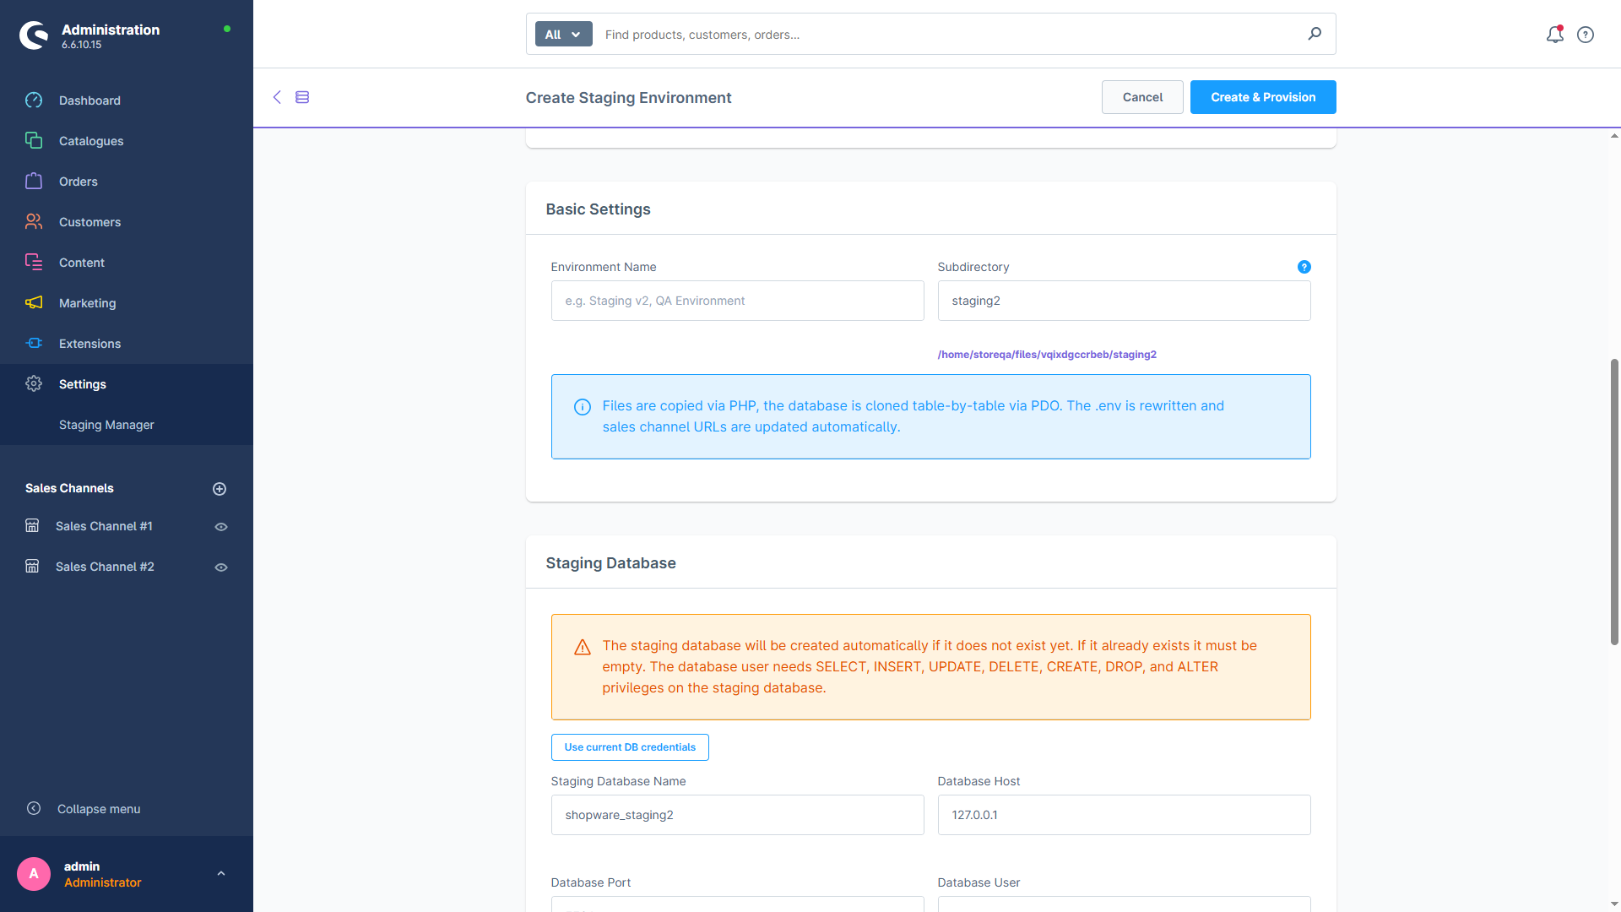Click the Cancel button
This screenshot has height=912, width=1621.
point(1142,97)
